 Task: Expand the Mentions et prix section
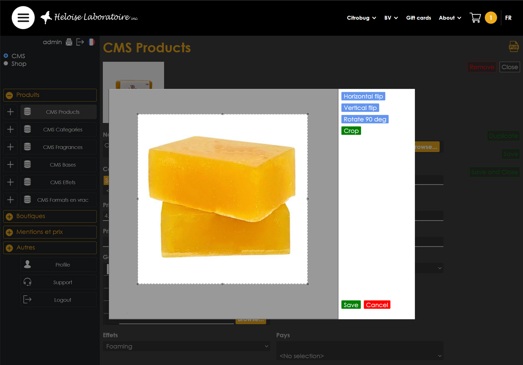10,232
